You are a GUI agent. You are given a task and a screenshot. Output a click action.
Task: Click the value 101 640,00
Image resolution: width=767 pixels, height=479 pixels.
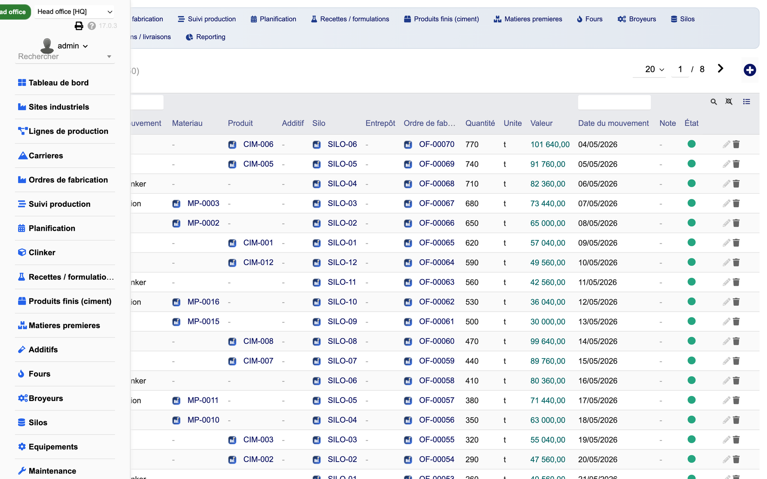[x=550, y=145]
